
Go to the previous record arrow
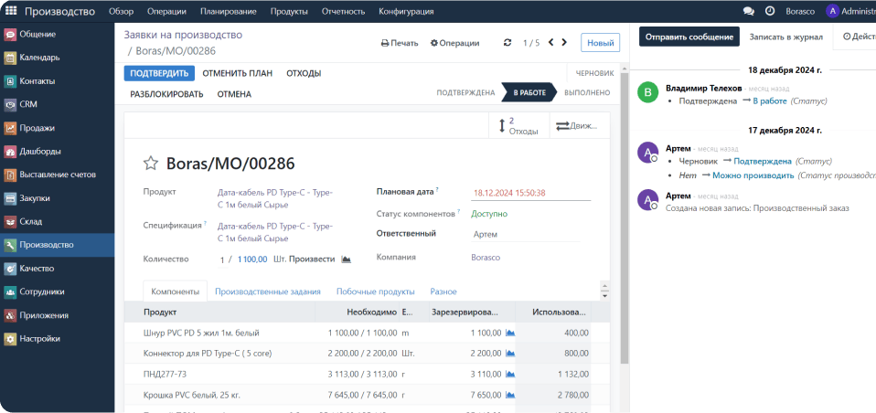tap(550, 42)
